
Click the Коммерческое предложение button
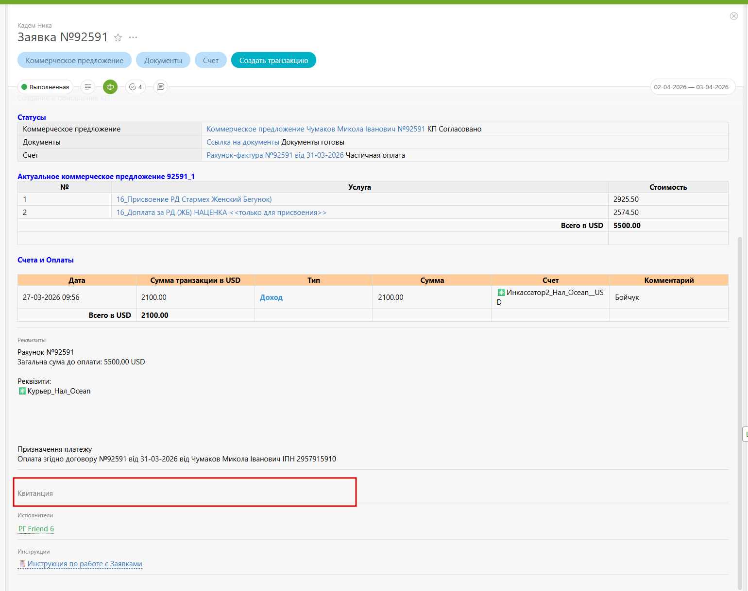click(75, 60)
